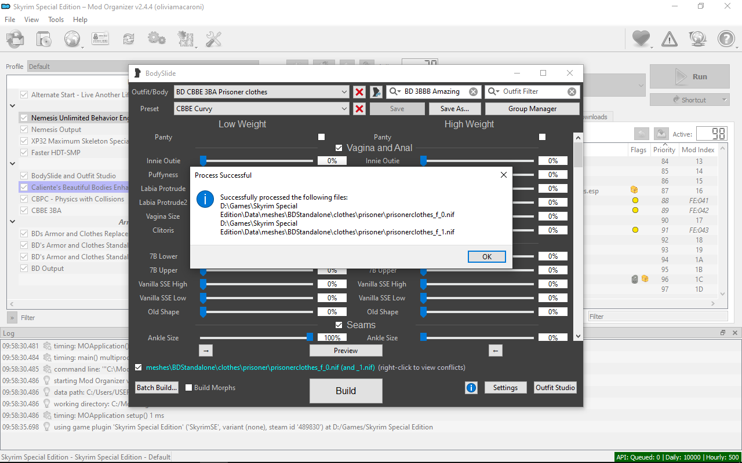Open the executables editor gears icon
Screen dimensions: 742x463
pos(185,39)
